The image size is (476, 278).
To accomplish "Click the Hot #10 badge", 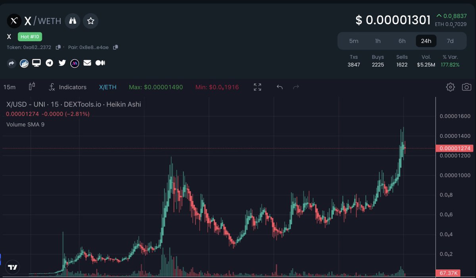I will pos(30,37).
